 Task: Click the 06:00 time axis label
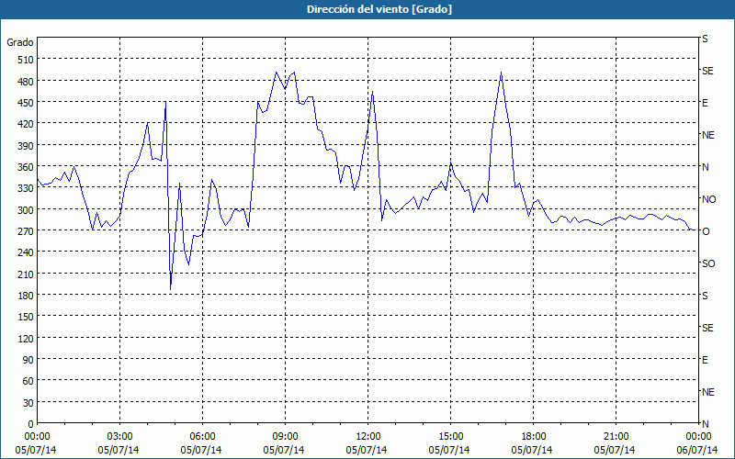[x=202, y=437]
